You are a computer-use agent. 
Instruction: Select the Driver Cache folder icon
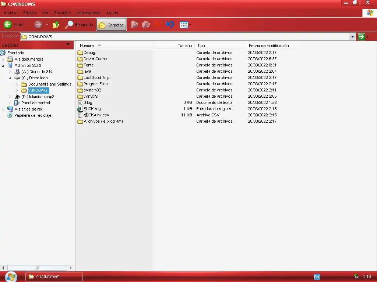pyautogui.click(x=80, y=59)
